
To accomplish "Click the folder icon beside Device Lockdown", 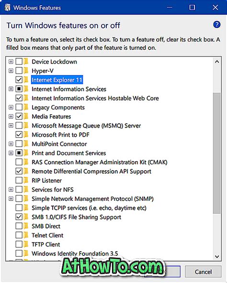I will pyautogui.click(x=26, y=62).
